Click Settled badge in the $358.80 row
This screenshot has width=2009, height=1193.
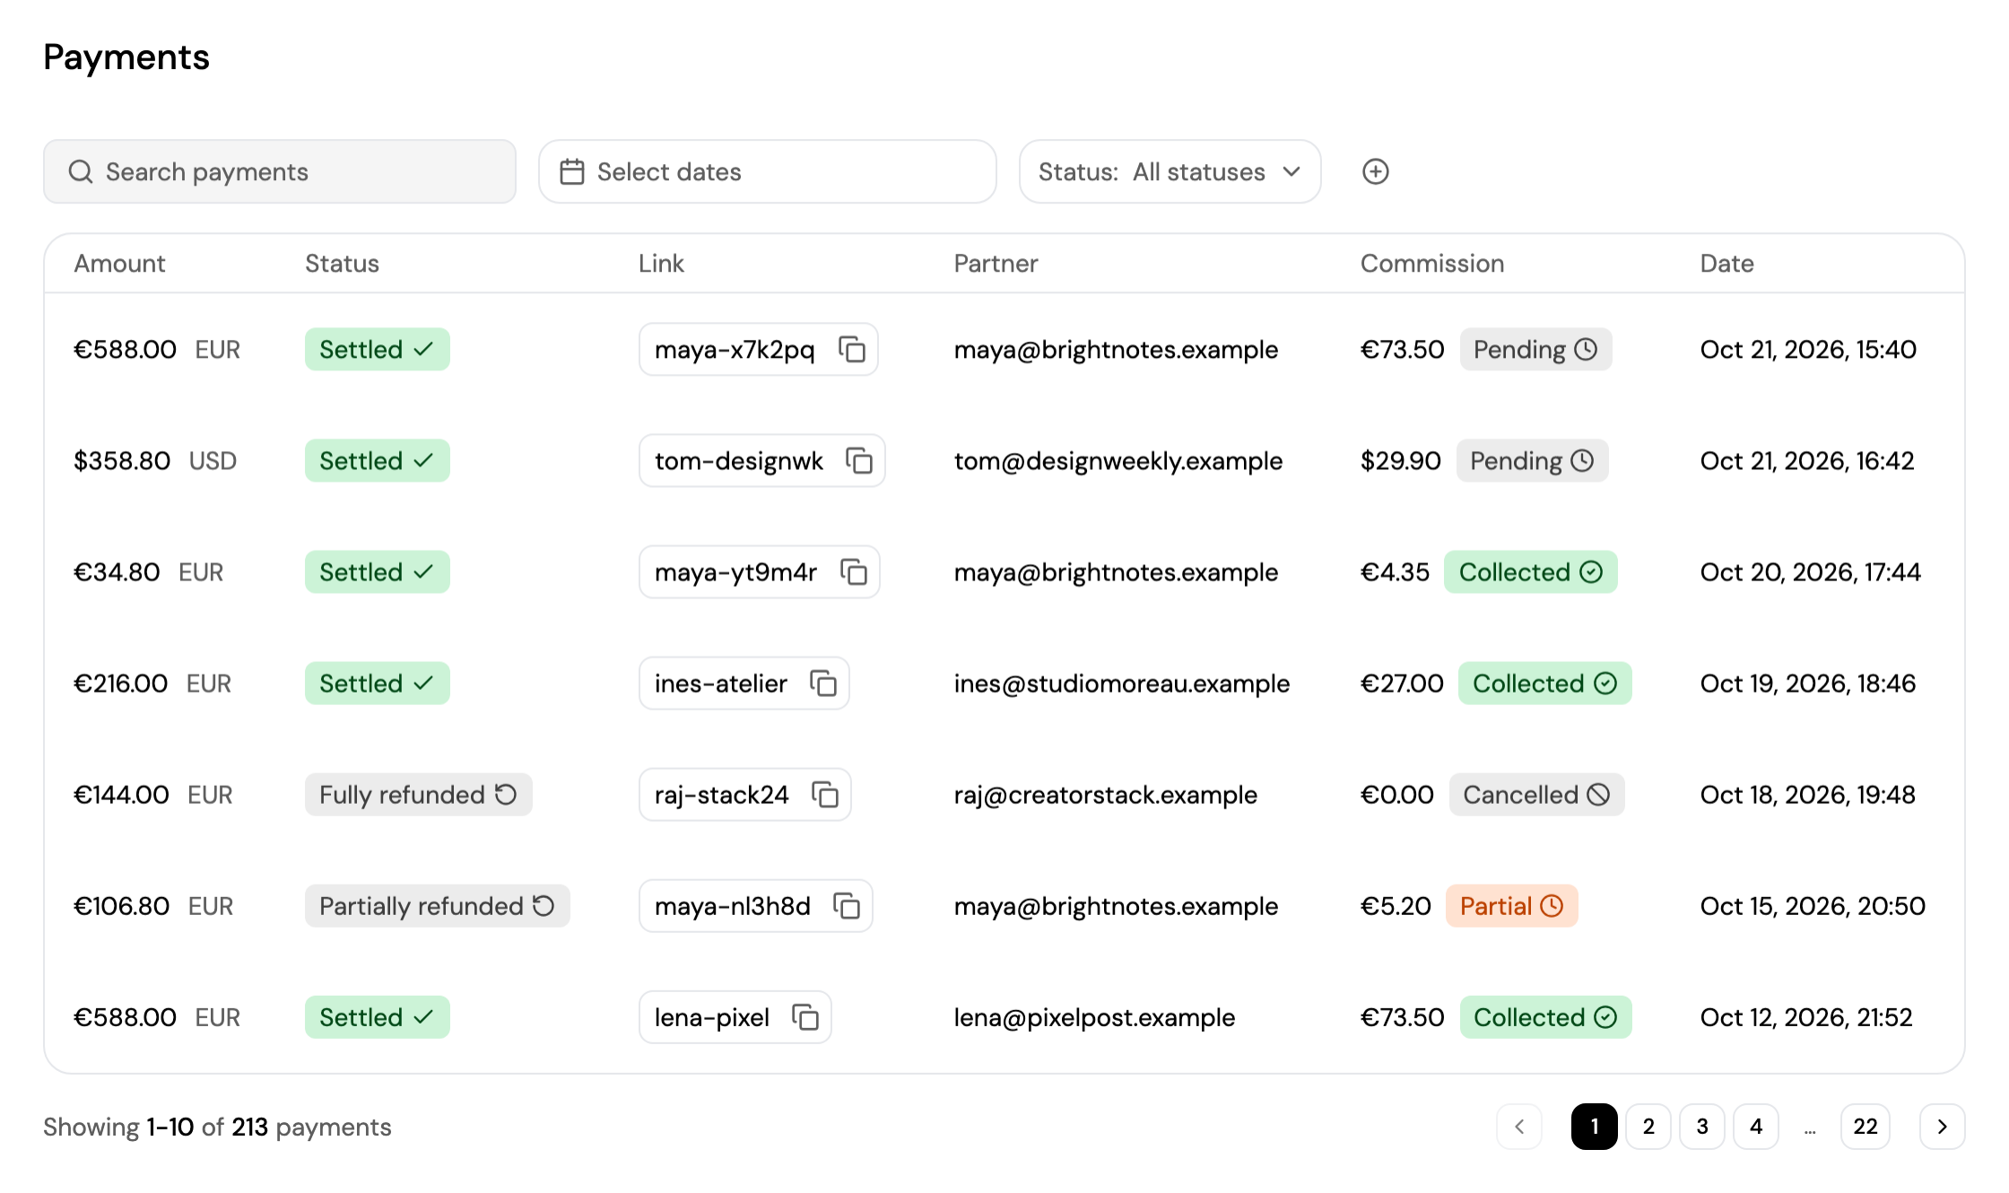377,460
